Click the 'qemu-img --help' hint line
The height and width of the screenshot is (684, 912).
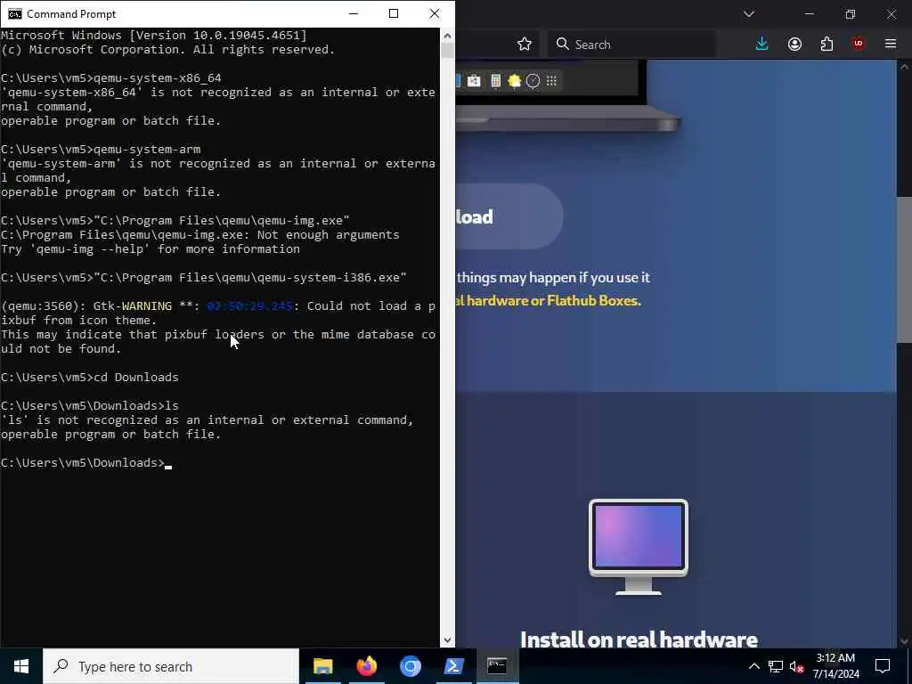click(150, 249)
